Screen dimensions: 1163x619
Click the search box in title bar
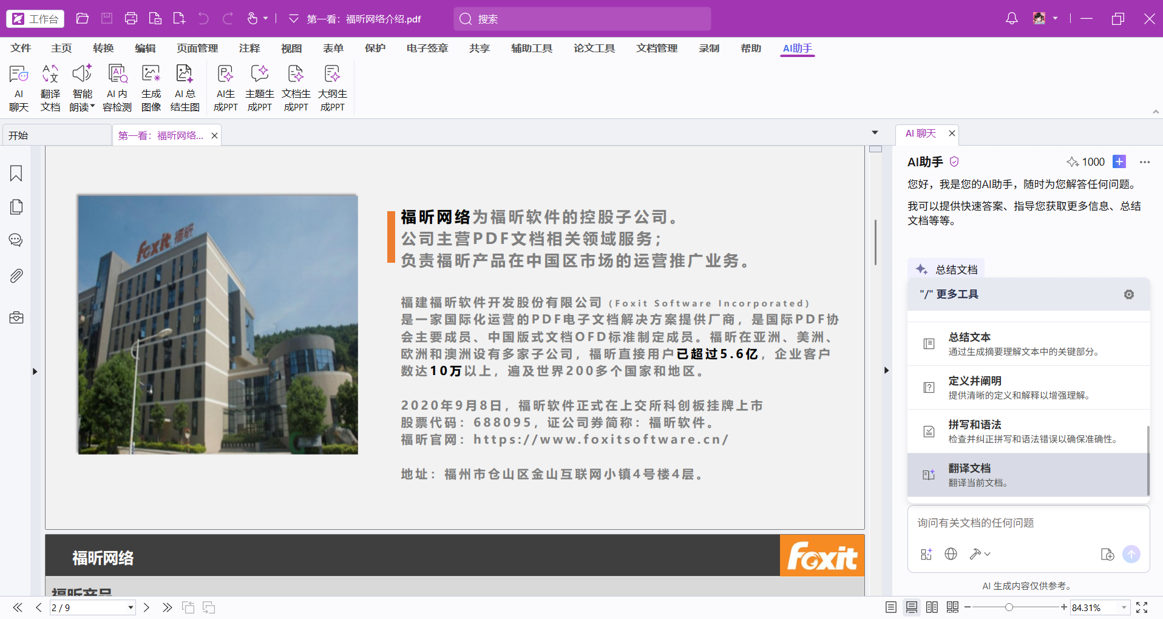coord(582,19)
